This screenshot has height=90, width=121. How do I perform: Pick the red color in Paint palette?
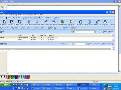tap(8, 78)
